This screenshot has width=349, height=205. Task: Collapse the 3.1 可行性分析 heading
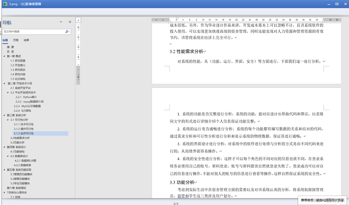[x=8, y=120]
